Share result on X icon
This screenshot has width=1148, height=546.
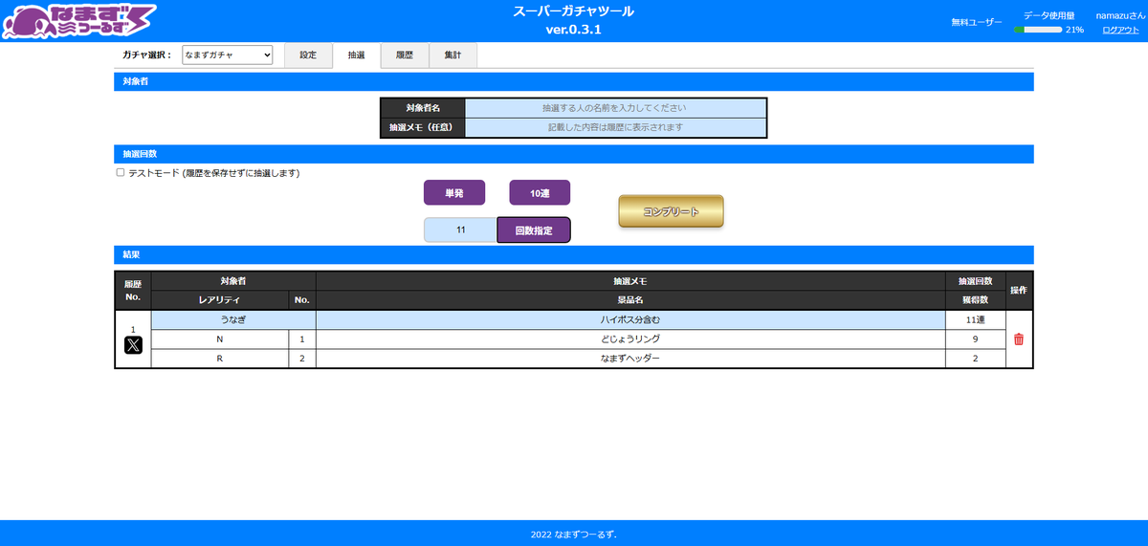[133, 346]
